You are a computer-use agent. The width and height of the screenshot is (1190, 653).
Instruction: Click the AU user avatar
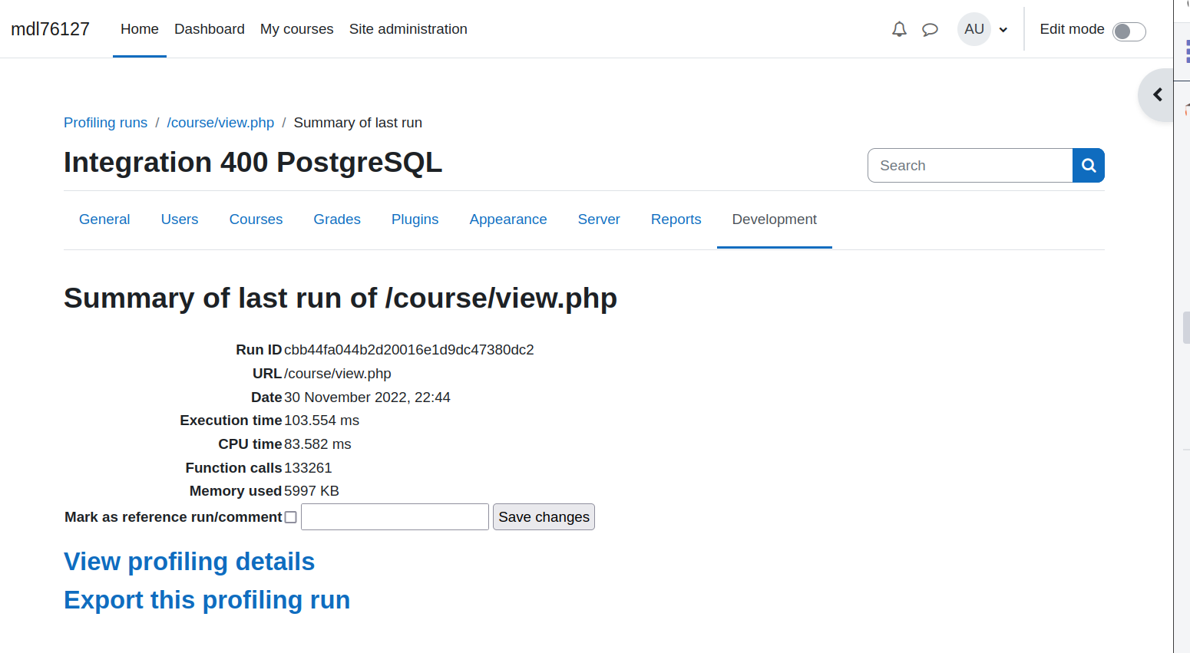(x=974, y=29)
